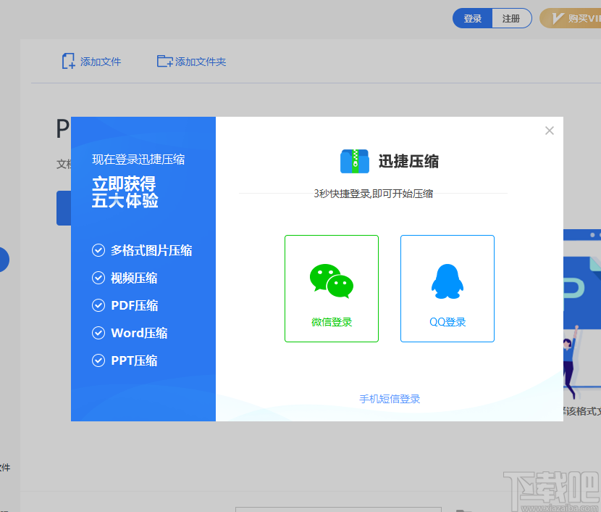
Task: Click the 迅捷压缩 zipper logo icon
Action: click(353, 161)
